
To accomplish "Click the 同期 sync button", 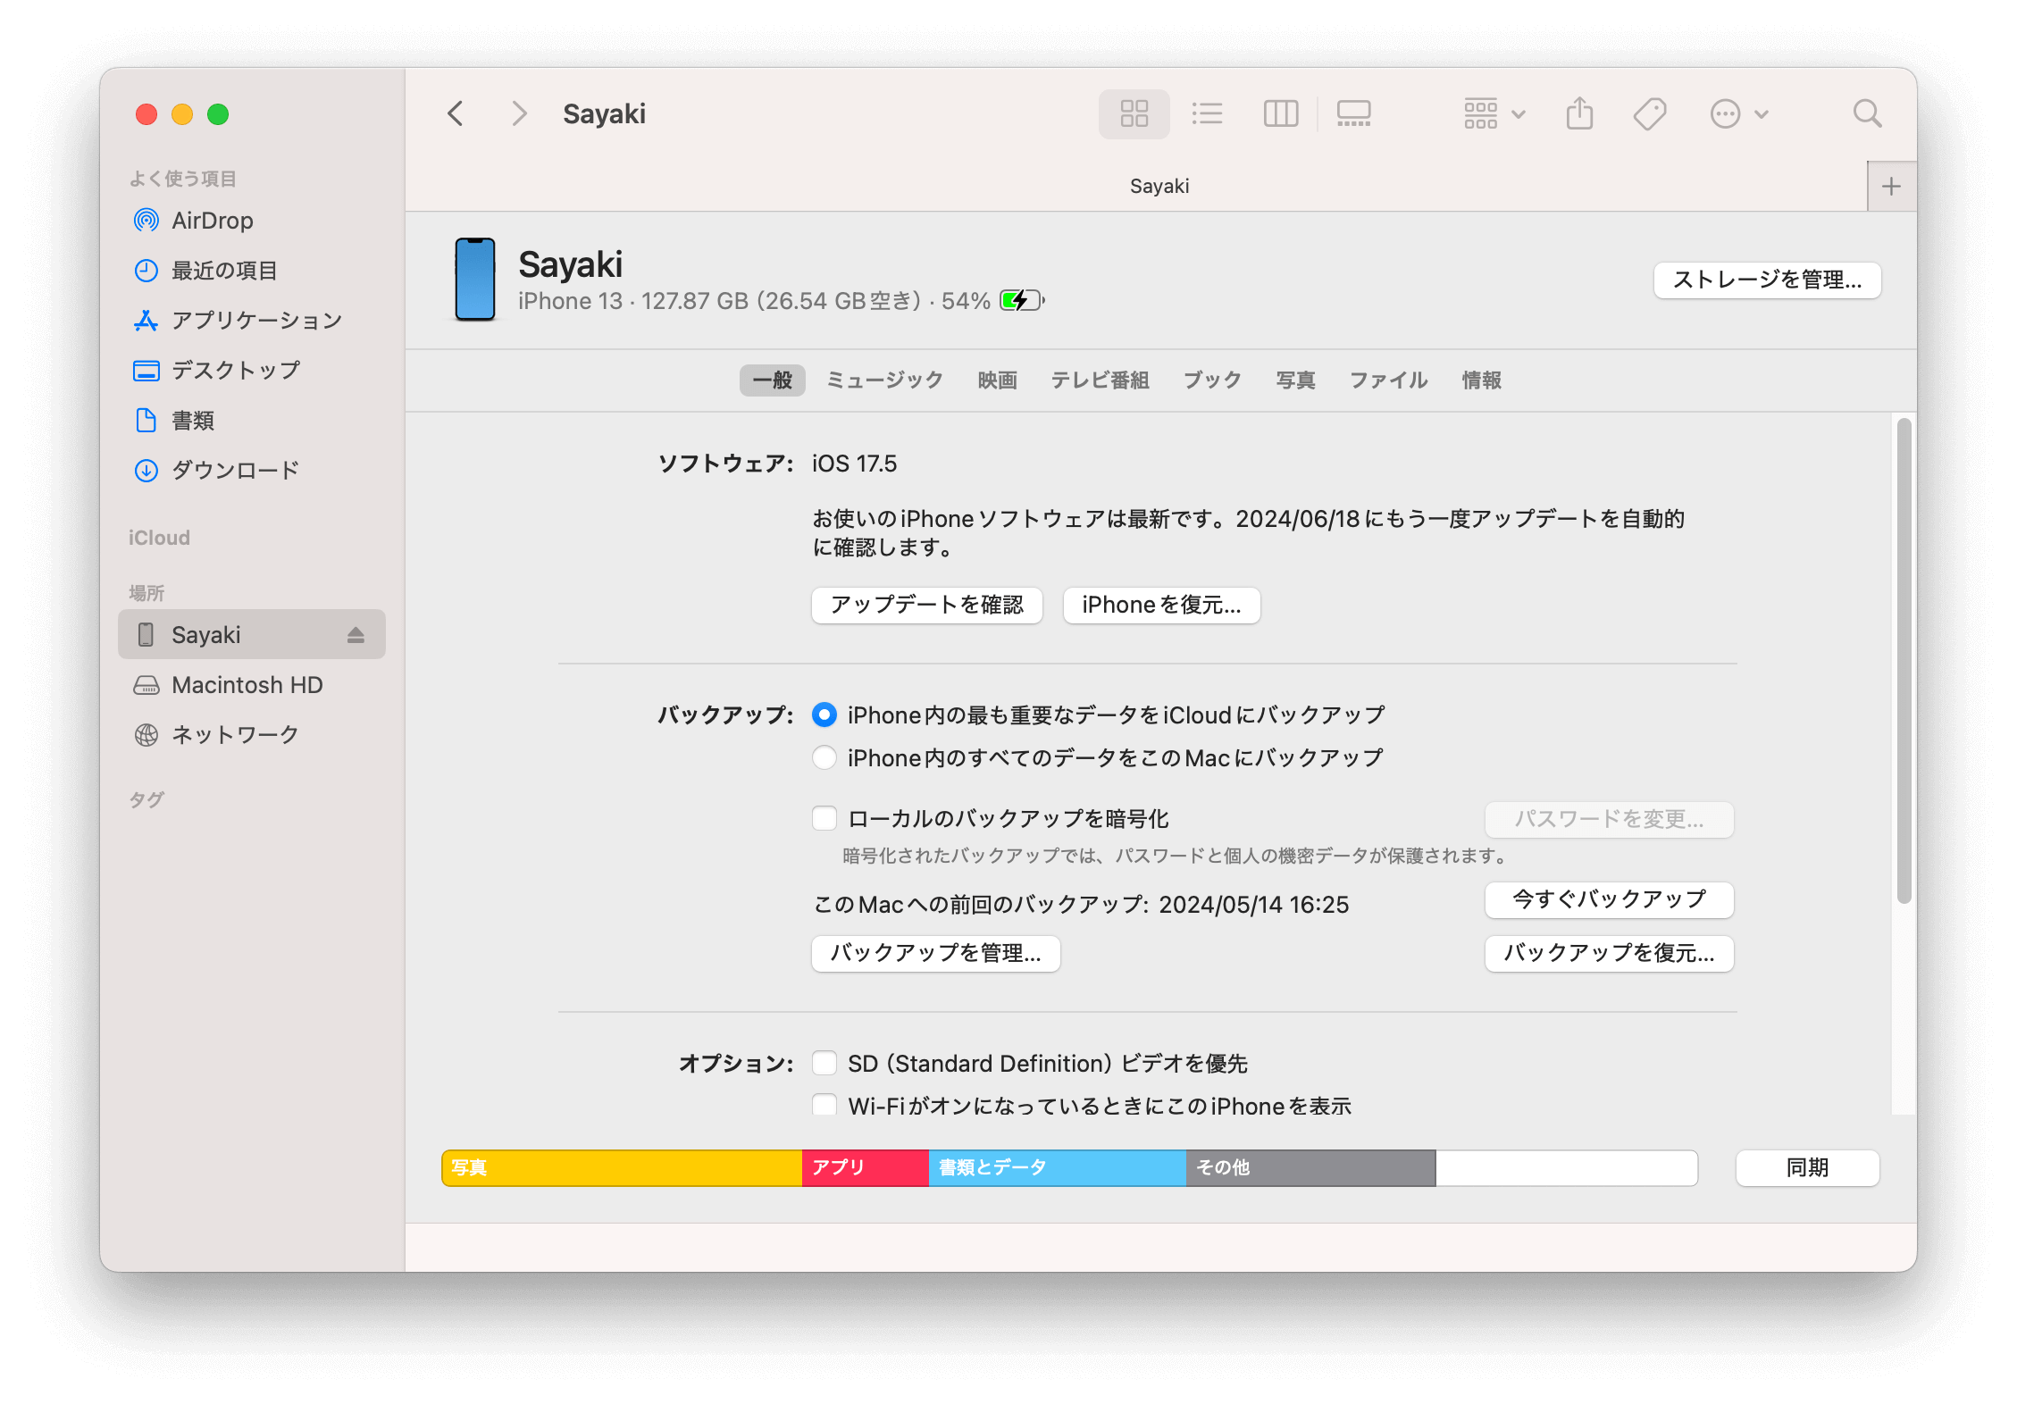I will 1807,1168.
